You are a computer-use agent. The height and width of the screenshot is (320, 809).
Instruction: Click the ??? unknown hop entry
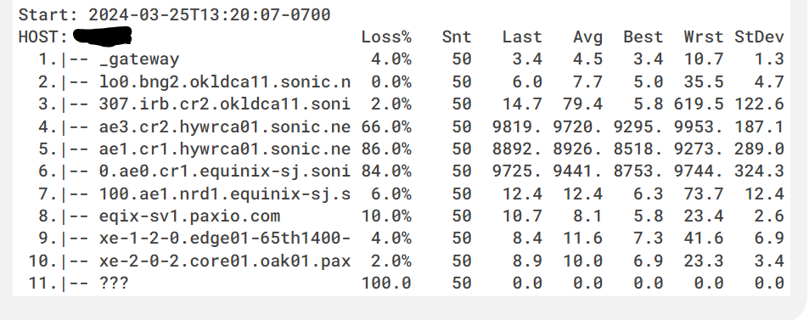(114, 284)
